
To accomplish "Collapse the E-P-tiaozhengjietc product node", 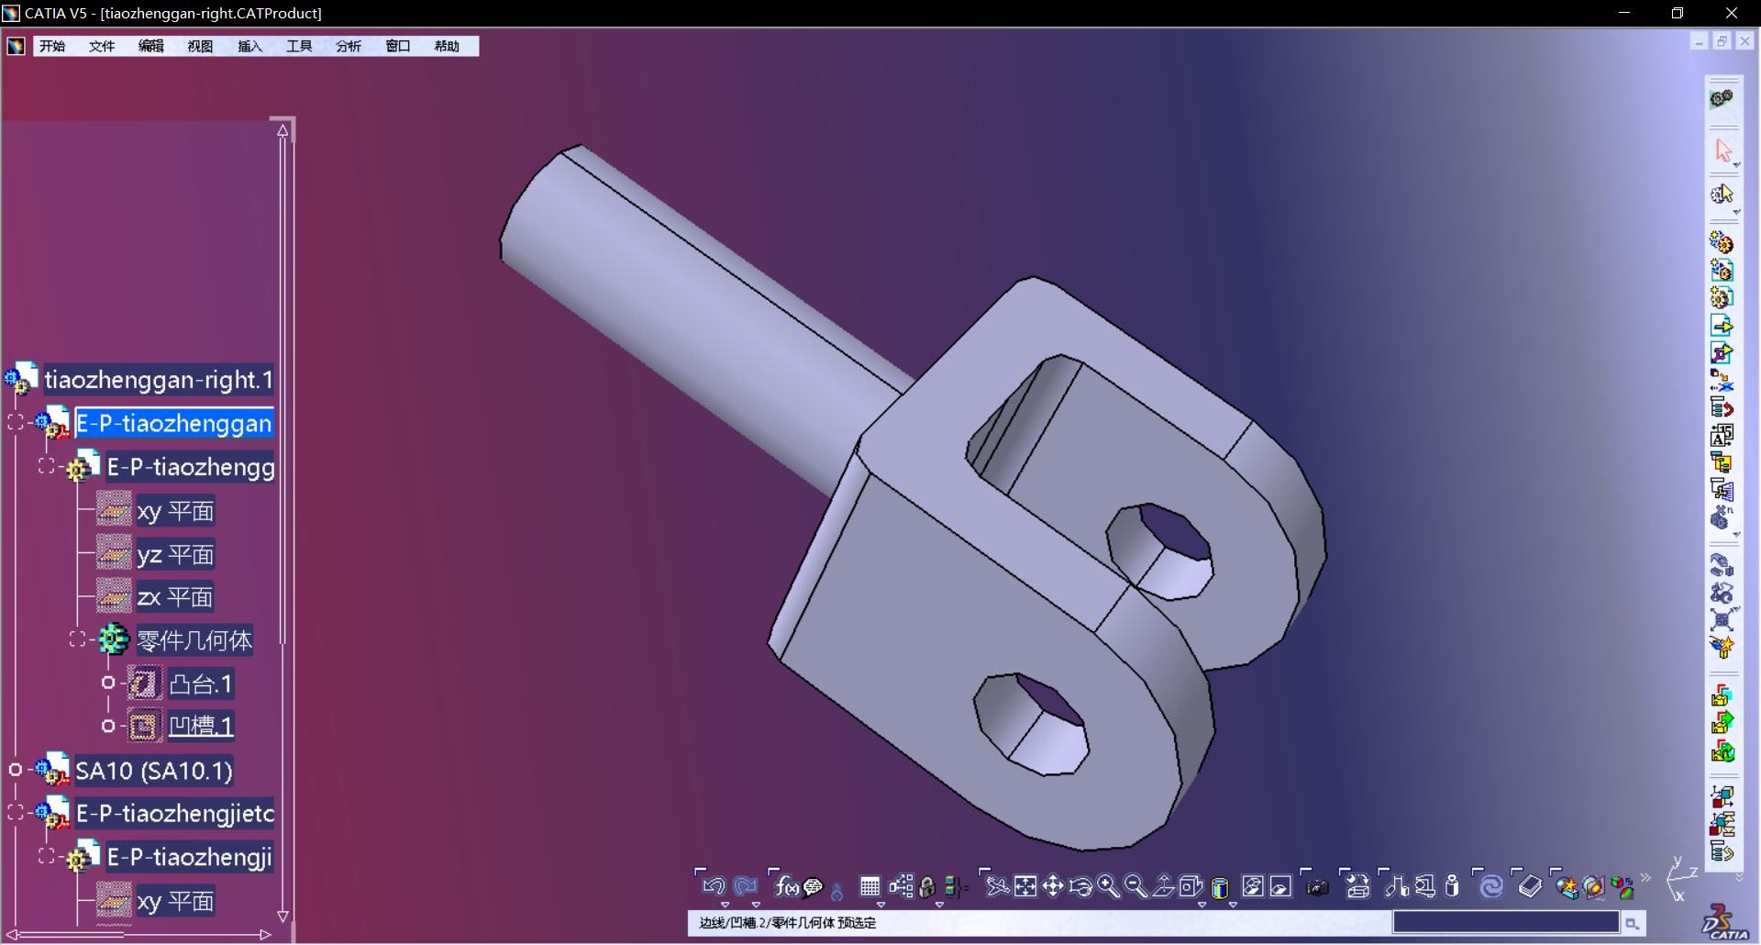I will click(x=16, y=812).
